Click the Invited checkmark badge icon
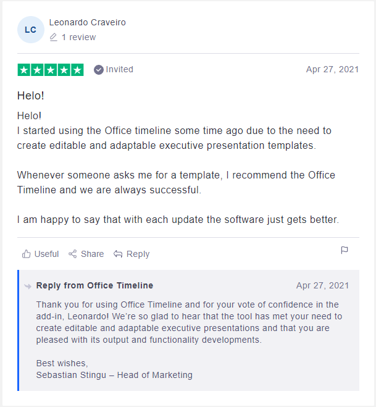376x407 pixels. pyautogui.click(x=98, y=70)
